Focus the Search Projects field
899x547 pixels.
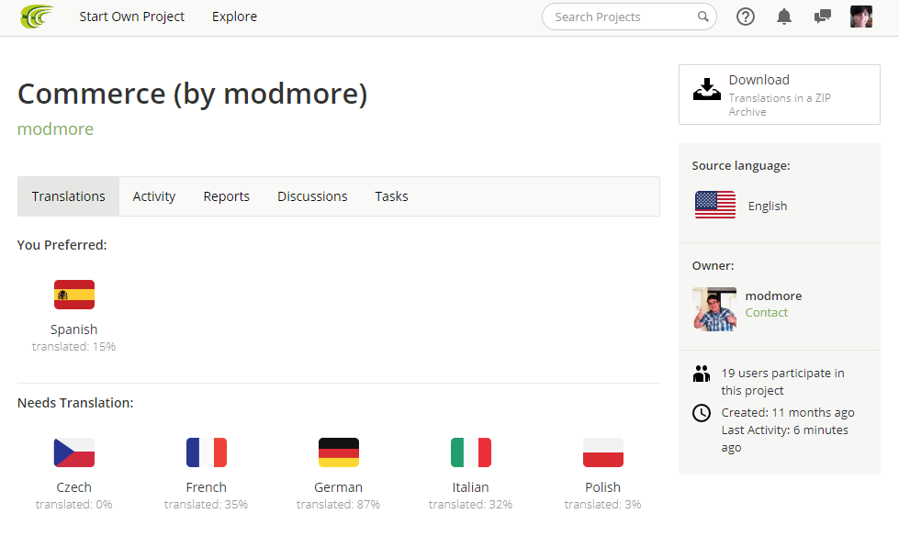(629, 17)
